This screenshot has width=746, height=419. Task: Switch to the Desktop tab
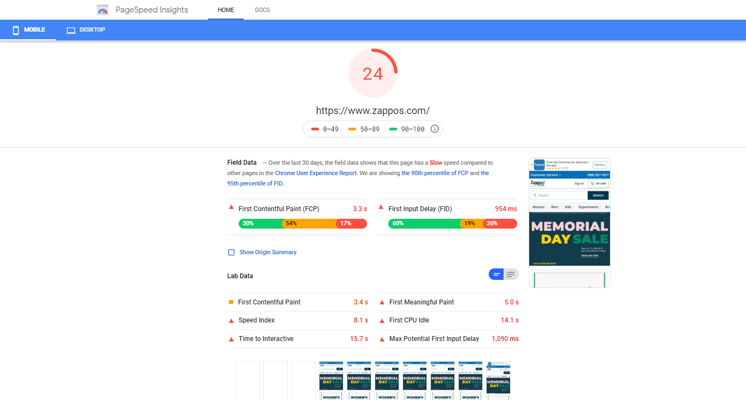click(x=86, y=30)
